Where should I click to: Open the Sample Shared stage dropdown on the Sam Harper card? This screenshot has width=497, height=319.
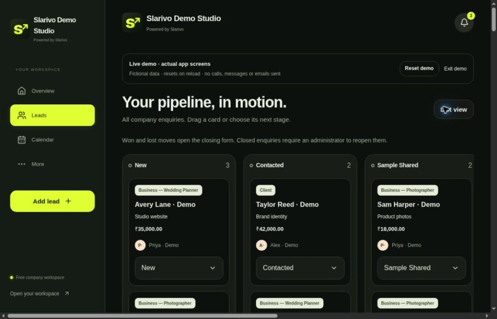(x=422, y=268)
